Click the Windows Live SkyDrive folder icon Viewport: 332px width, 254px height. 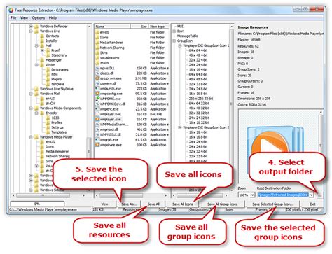pos(36,89)
